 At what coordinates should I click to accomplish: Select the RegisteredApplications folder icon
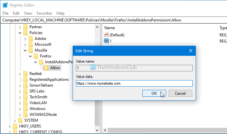pyautogui.click(x=26, y=79)
